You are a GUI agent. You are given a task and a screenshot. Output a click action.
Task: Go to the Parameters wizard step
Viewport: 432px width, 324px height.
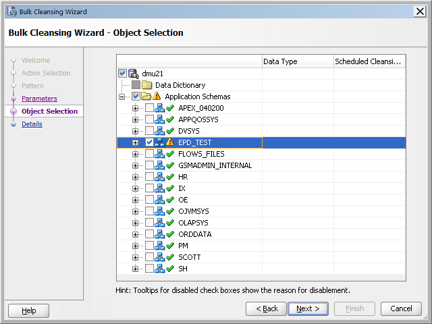(39, 99)
